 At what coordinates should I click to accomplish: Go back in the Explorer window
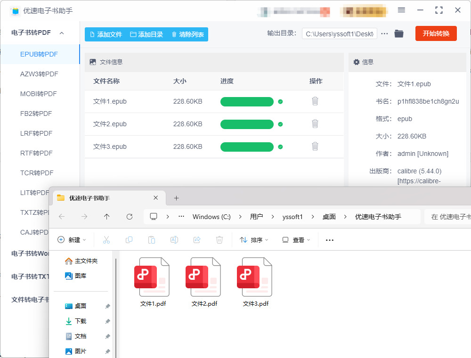tap(62, 217)
